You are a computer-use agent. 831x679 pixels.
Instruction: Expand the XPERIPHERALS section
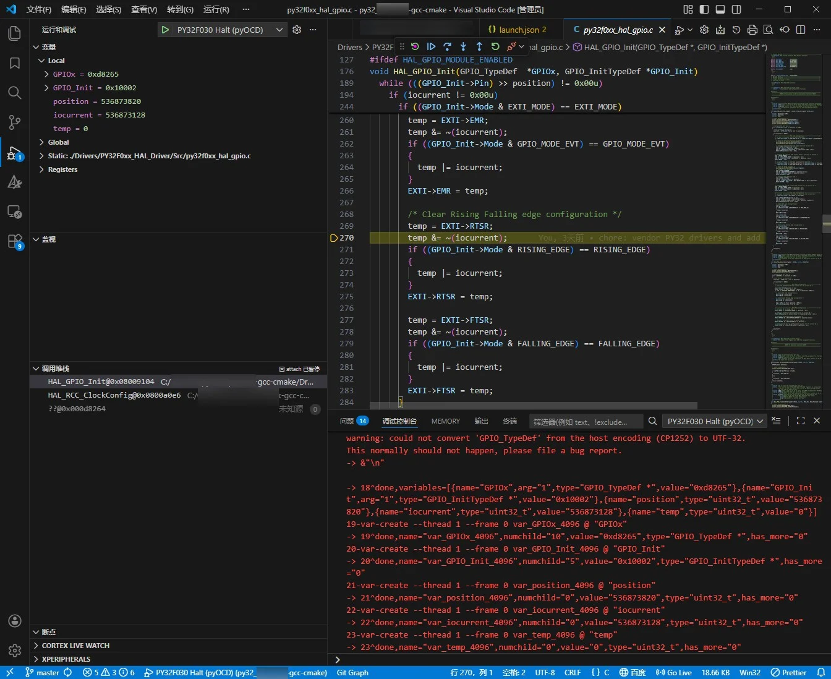coord(178,659)
